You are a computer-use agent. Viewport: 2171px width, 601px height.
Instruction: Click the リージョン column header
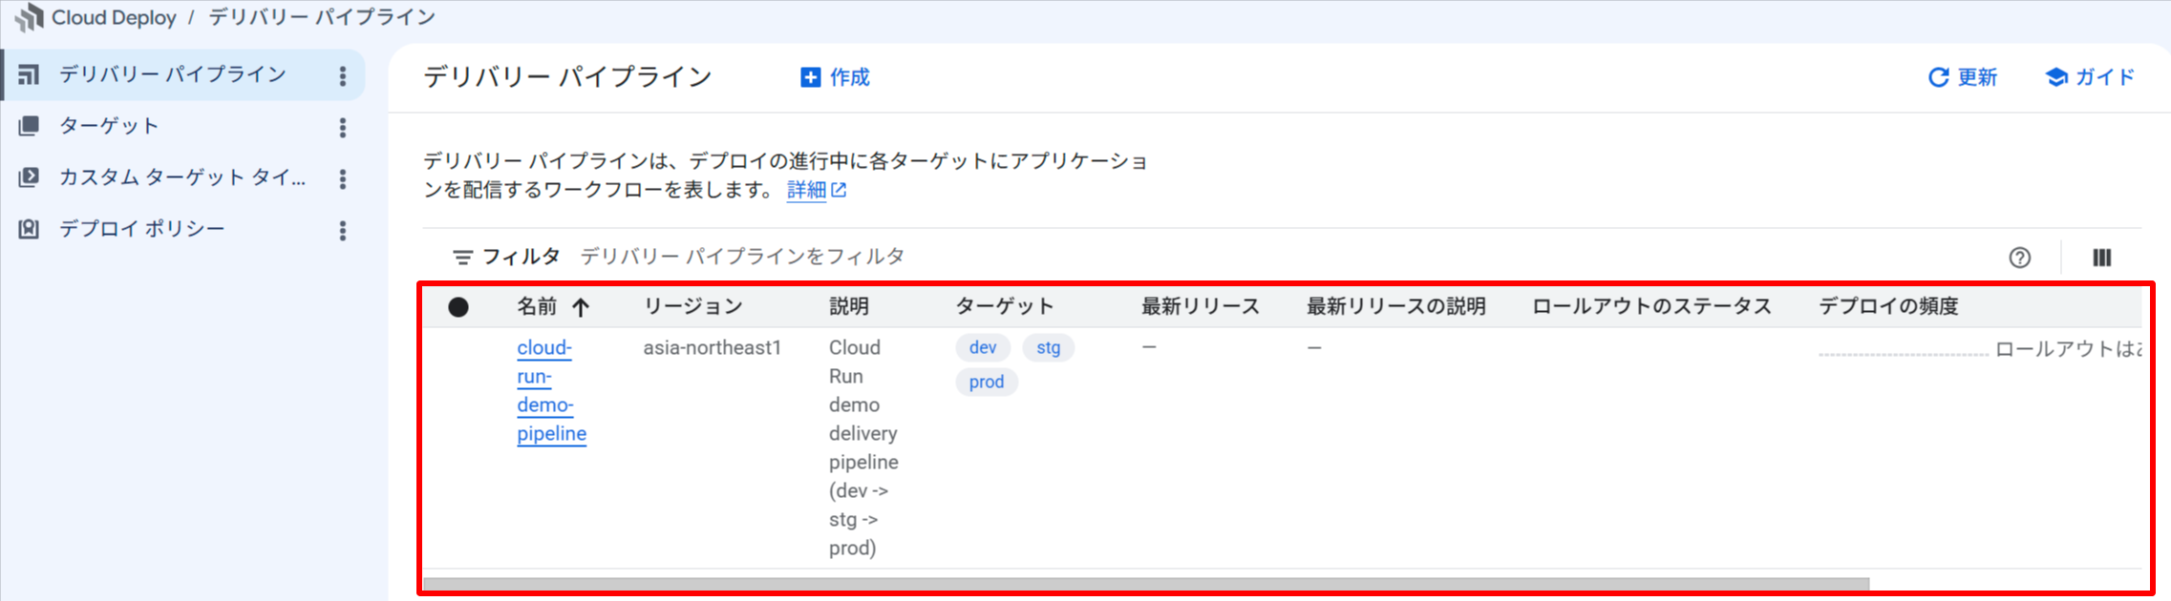click(x=692, y=306)
